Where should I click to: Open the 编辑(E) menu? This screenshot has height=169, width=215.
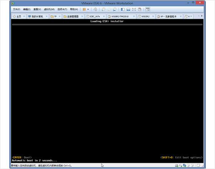pyautogui.click(x=27, y=9)
